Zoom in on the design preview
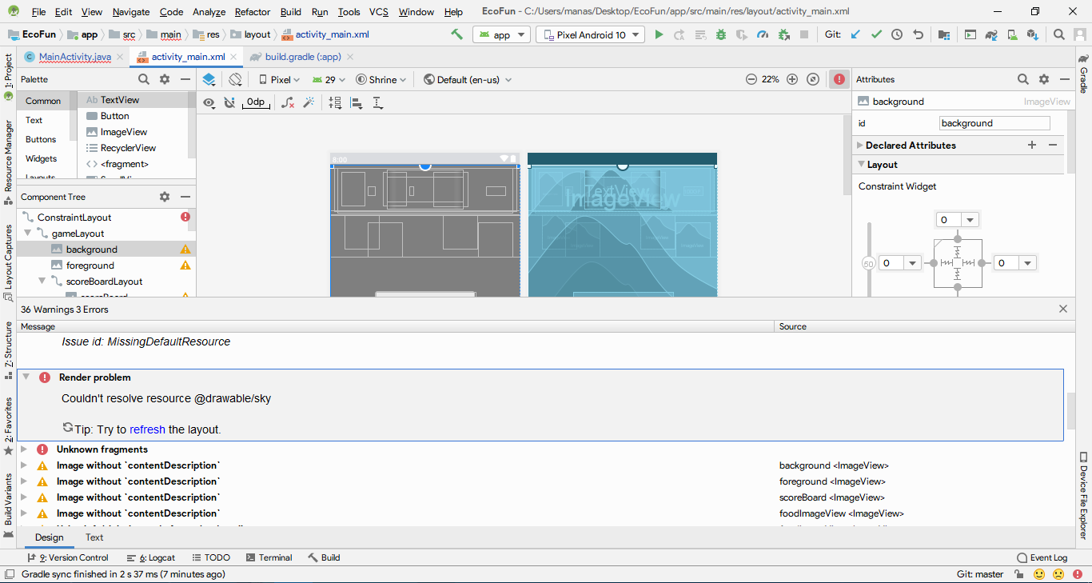This screenshot has height=583, width=1092. tap(792, 79)
